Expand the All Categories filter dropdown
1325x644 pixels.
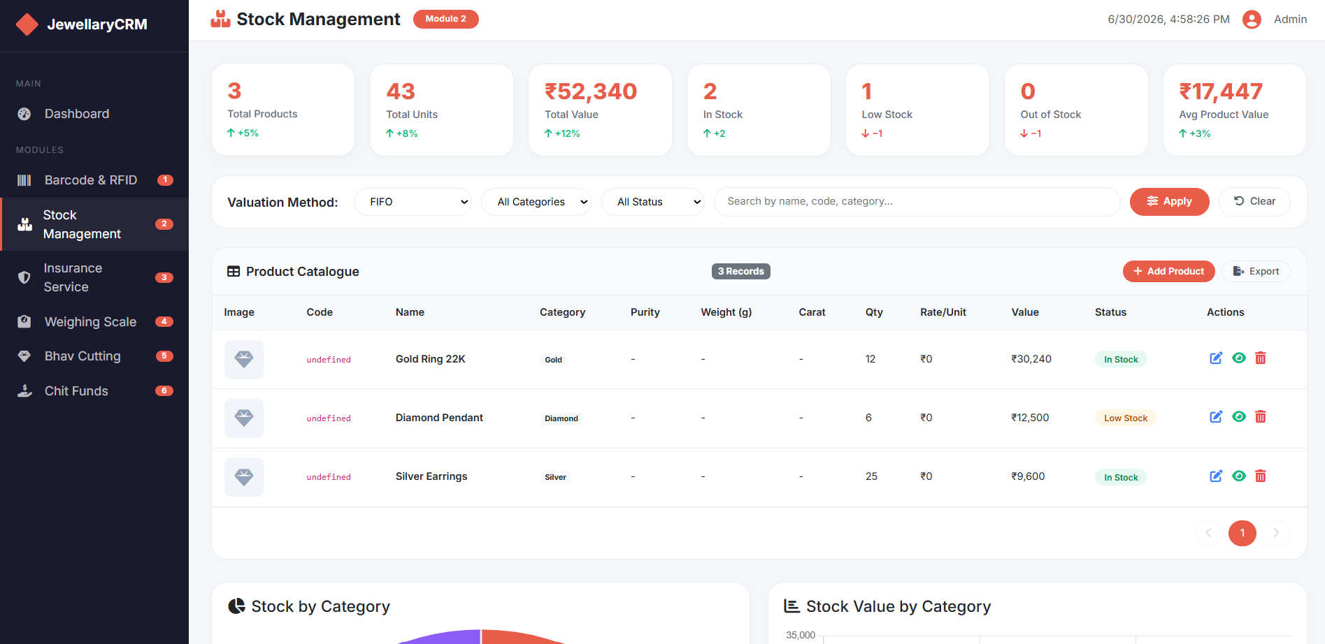pos(536,202)
